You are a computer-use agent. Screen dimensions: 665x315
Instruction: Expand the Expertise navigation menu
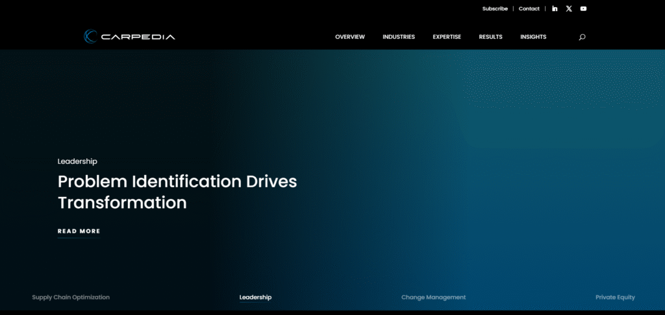[x=447, y=37]
